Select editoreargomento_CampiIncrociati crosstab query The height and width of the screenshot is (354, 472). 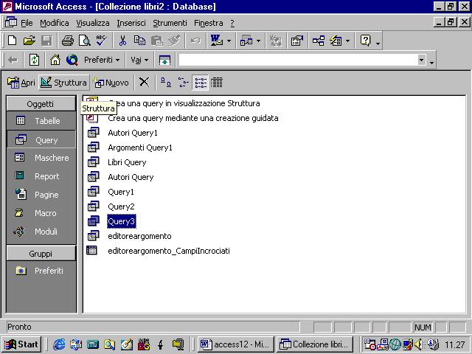click(x=169, y=251)
